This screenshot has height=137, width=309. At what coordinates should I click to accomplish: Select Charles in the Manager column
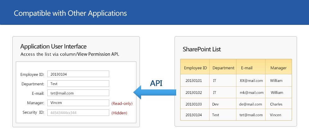click(276, 104)
